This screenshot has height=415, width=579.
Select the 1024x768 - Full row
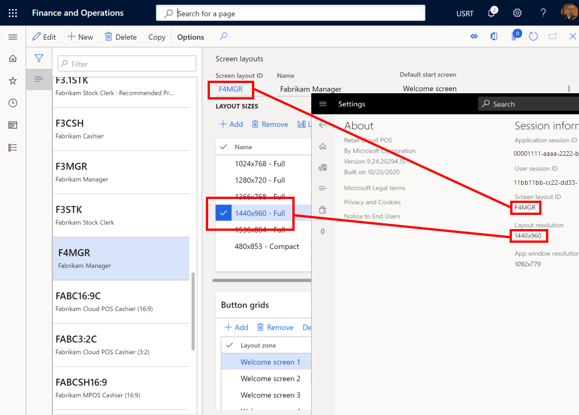[263, 164]
